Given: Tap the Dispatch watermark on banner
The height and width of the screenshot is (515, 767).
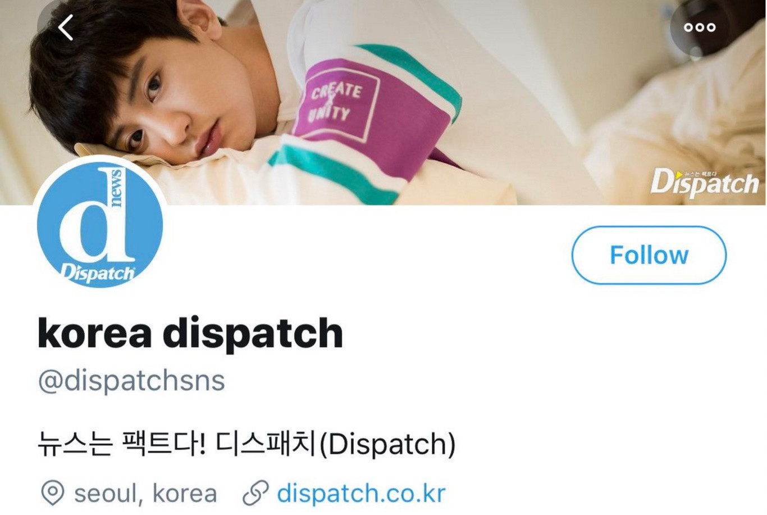Looking at the screenshot, I should 705,181.
